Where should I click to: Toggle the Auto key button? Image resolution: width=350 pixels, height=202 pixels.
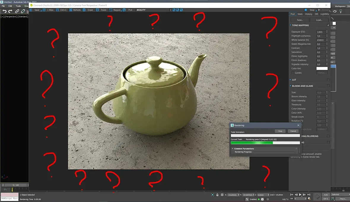pos(326,195)
